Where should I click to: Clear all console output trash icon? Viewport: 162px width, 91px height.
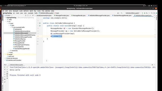click(x=7, y=78)
